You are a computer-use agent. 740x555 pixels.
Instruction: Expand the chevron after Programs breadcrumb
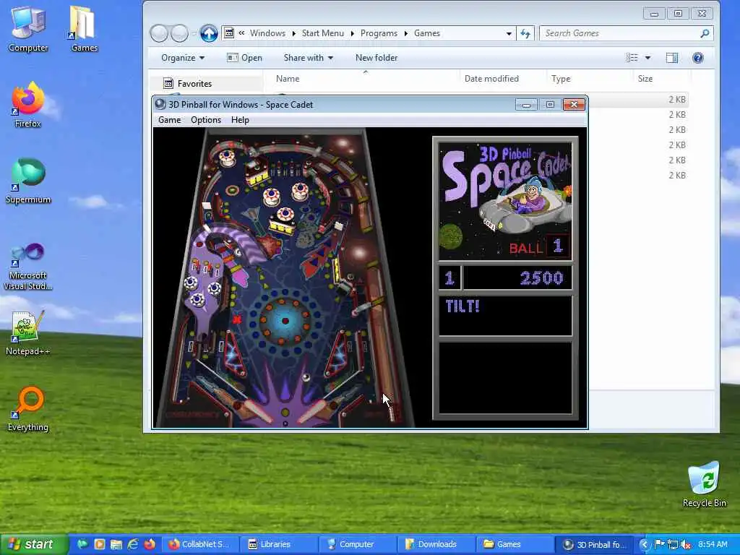tap(406, 33)
